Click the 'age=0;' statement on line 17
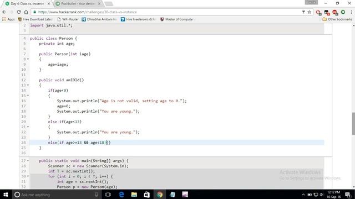Viewport: 355px width, 199px height. coord(64,106)
